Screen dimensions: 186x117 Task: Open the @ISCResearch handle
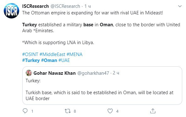[65, 6]
